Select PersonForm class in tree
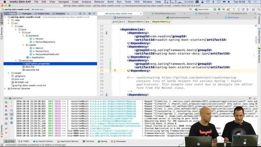 tap(42, 51)
